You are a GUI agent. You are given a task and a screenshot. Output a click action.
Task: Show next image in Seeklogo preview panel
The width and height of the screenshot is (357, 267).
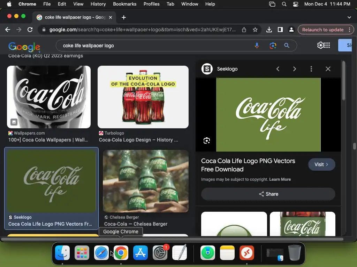coord(294,69)
